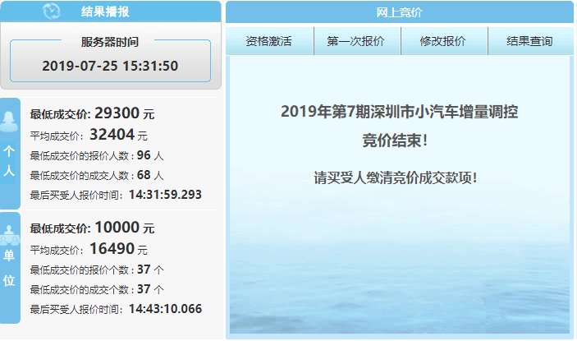Click the 结果播报 panel header title
The image size is (577, 341).
105,12
